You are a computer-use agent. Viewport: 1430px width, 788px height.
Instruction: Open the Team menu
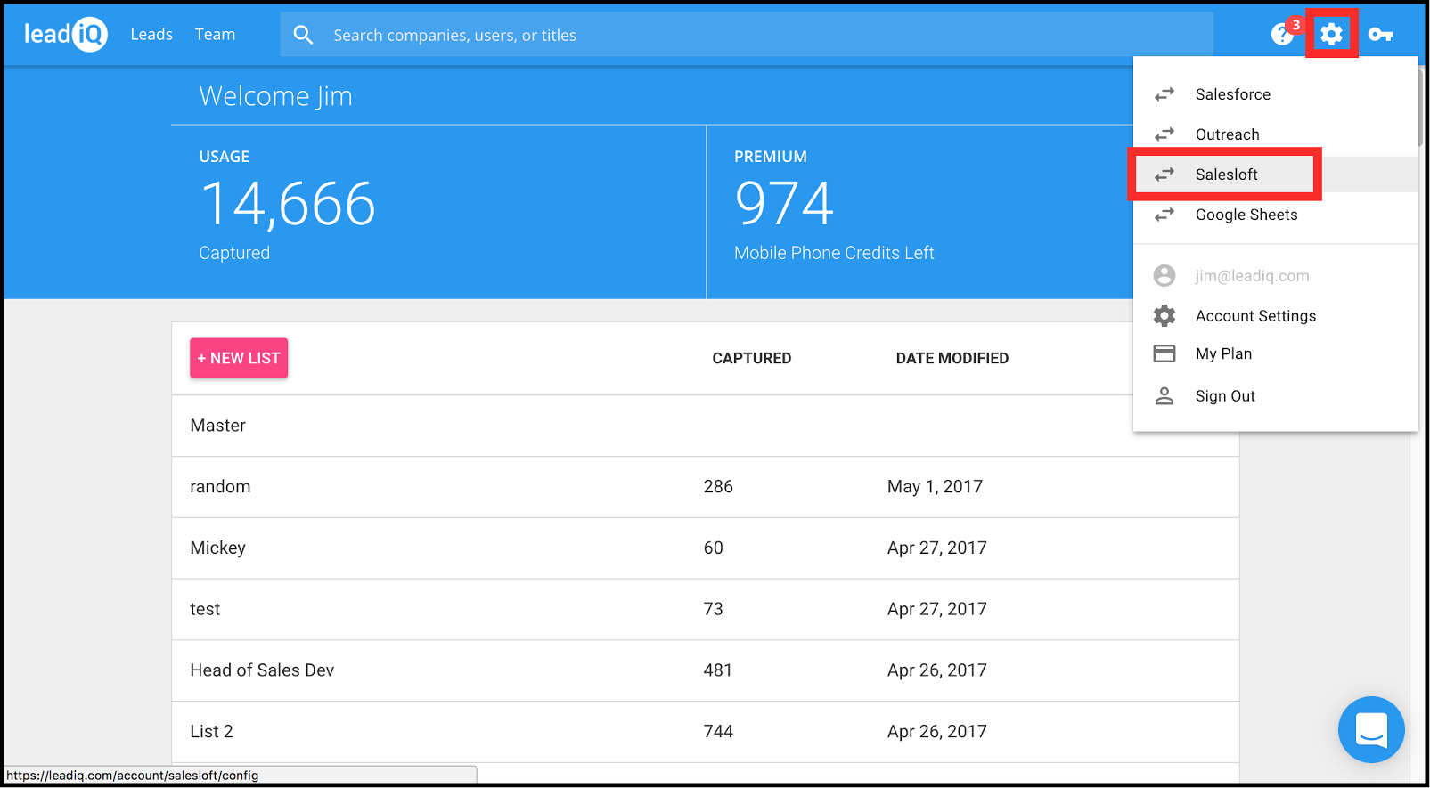pyautogui.click(x=216, y=35)
